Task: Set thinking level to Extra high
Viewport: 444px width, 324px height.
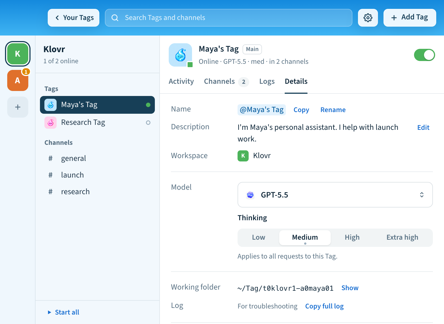Action: coord(402,237)
